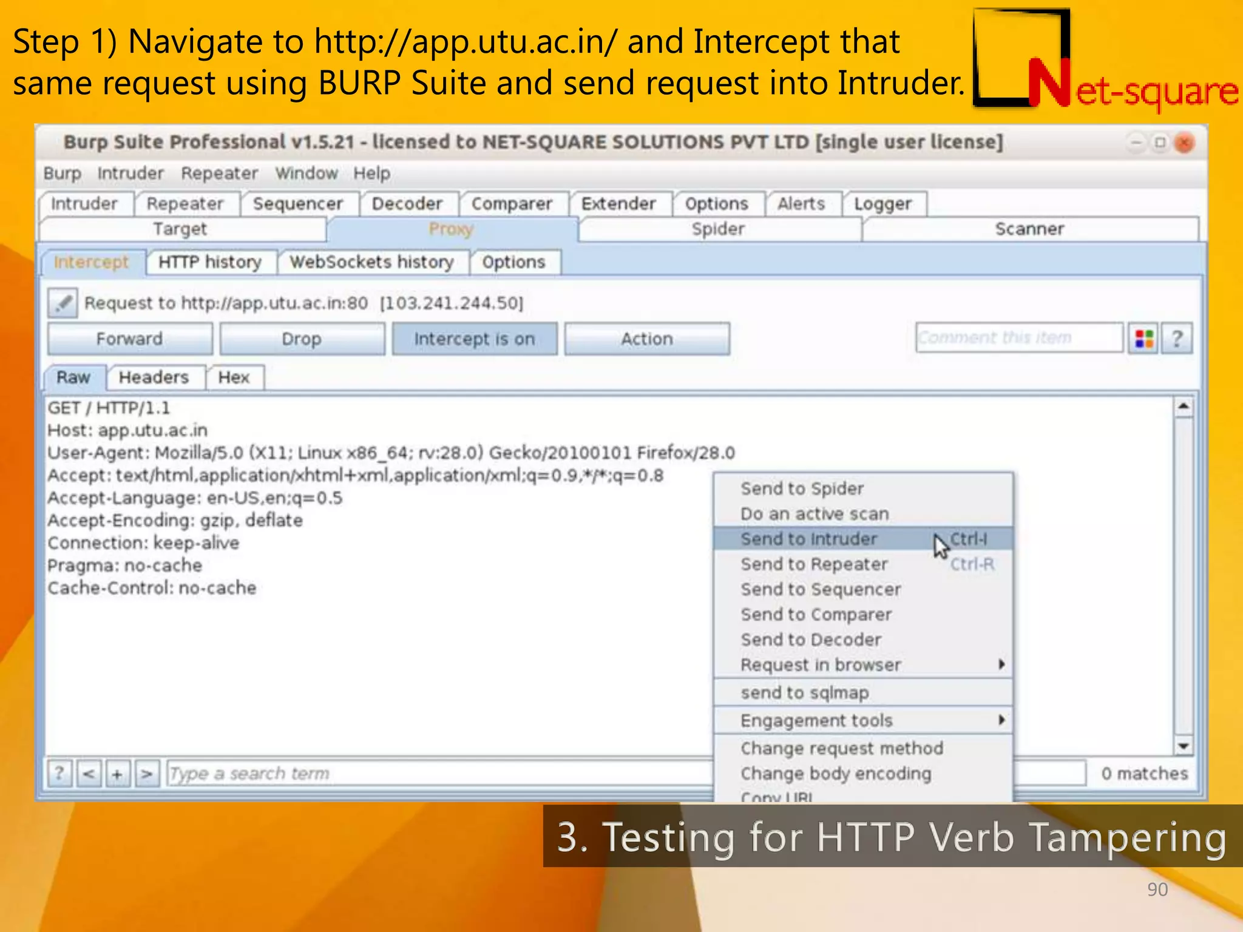
Task: Select the Raw view tab
Action: (73, 377)
